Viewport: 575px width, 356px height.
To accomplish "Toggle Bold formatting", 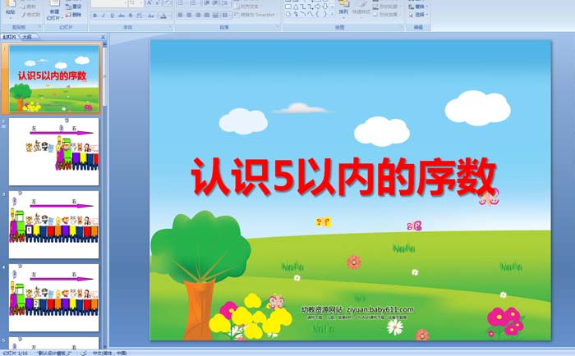I will pyautogui.click(x=95, y=16).
